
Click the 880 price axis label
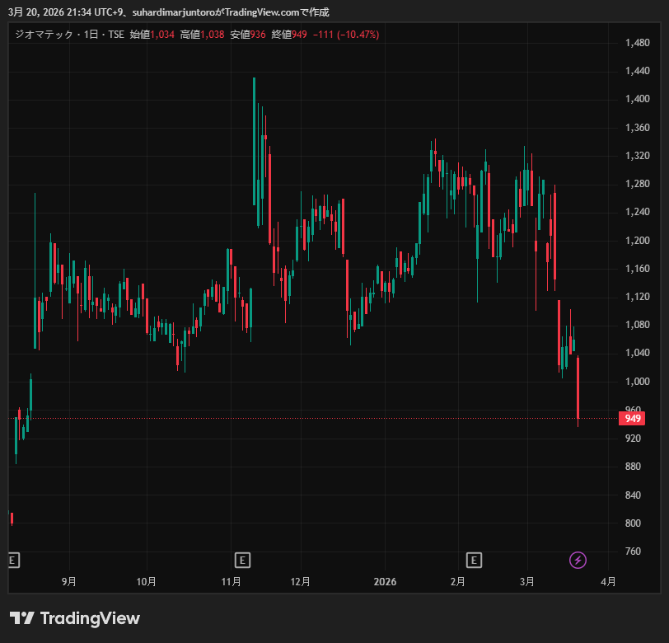point(633,467)
